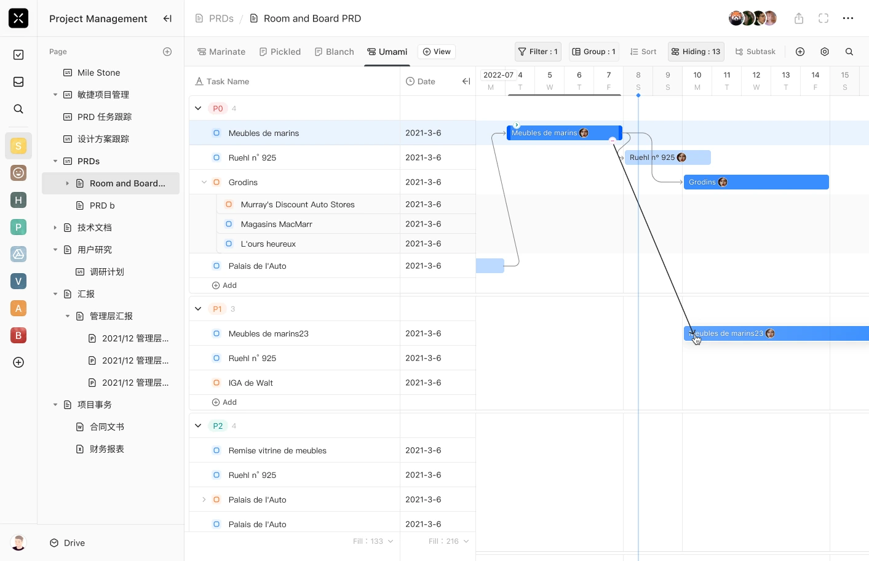
Task: Open the more options ellipsis menu
Action: (x=848, y=18)
